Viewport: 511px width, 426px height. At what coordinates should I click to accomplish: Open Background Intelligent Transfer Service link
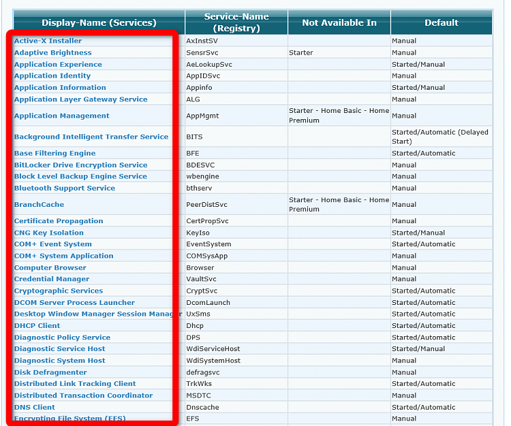click(x=91, y=136)
